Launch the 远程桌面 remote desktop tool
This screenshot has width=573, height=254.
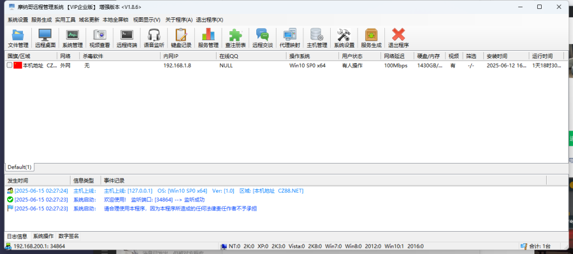click(45, 39)
